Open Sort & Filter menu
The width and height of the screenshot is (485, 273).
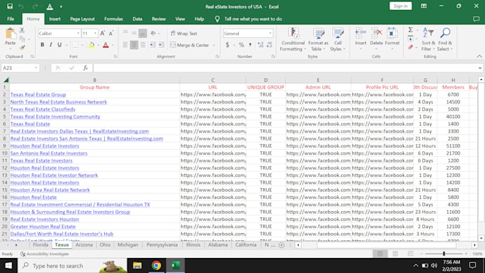(x=429, y=40)
